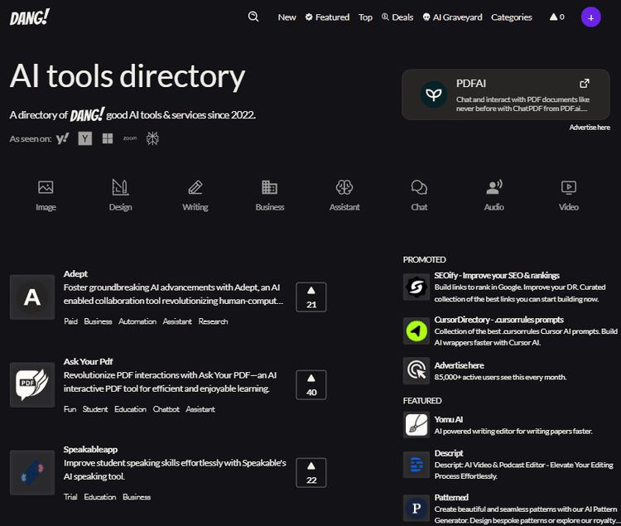Open the Yomu AI featured listing
The width and height of the screenshot is (621, 526).
click(448, 419)
